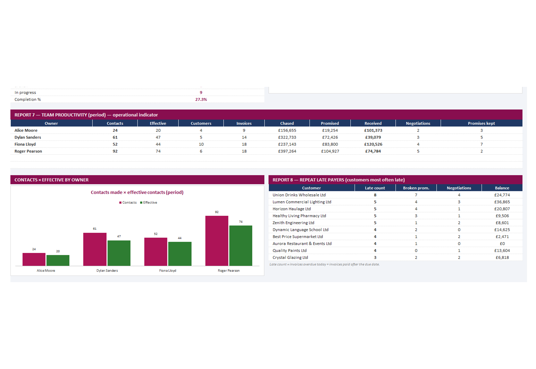Select Roger Pearson's Contacts bar labeled 92
The width and height of the screenshot is (536, 369).
[x=217, y=241]
